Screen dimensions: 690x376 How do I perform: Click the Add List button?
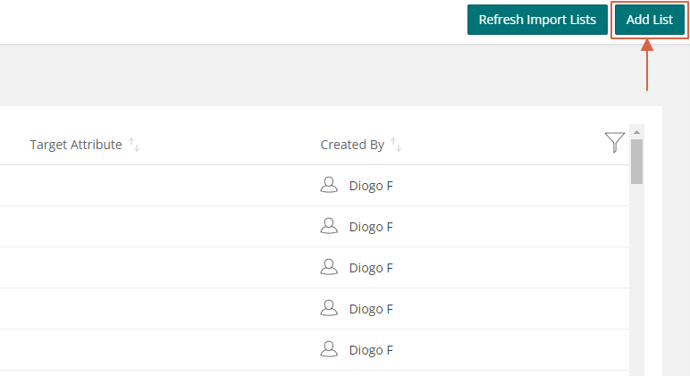tap(650, 20)
